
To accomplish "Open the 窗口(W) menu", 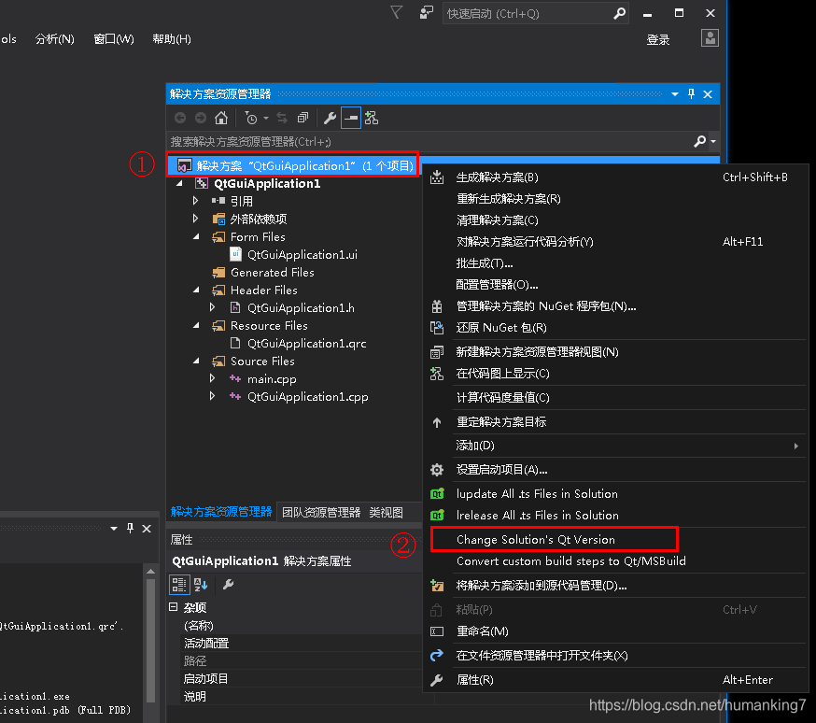I will (x=114, y=39).
